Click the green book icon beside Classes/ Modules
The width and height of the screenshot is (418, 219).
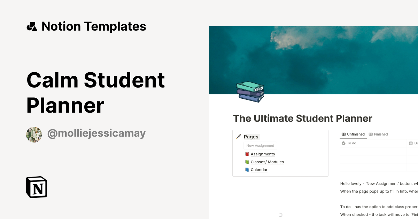[247, 162]
